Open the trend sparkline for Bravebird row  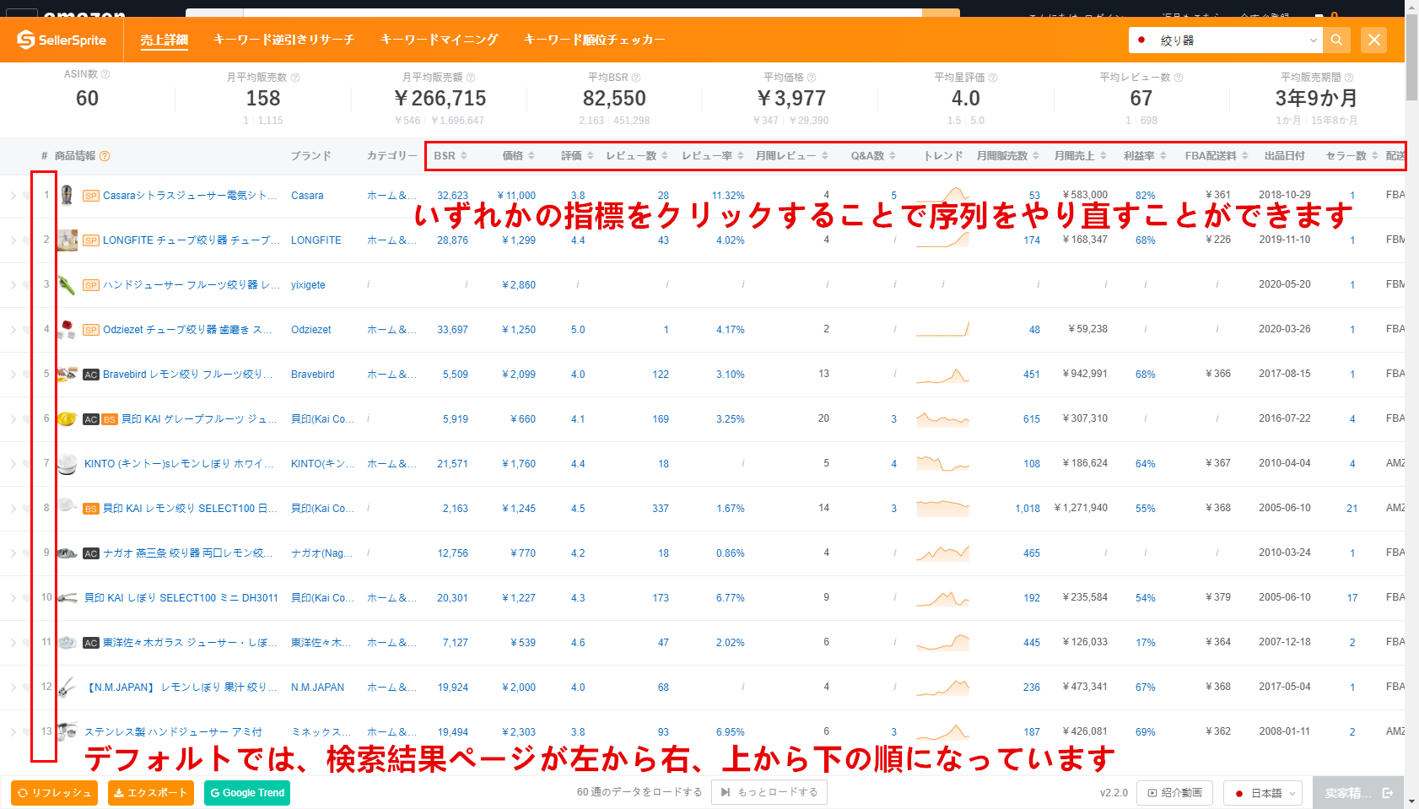[x=942, y=375]
